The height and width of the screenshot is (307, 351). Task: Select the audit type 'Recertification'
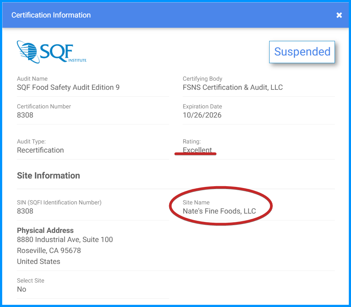[x=40, y=150]
